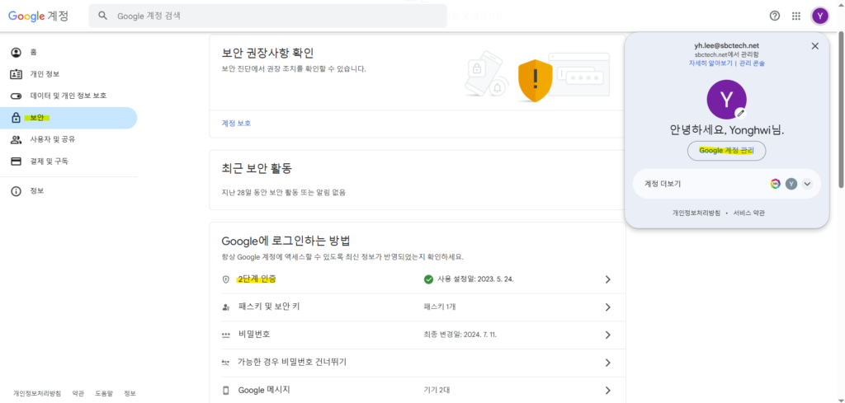Expand the 계정 더보기 dropdown chevron

coord(808,184)
